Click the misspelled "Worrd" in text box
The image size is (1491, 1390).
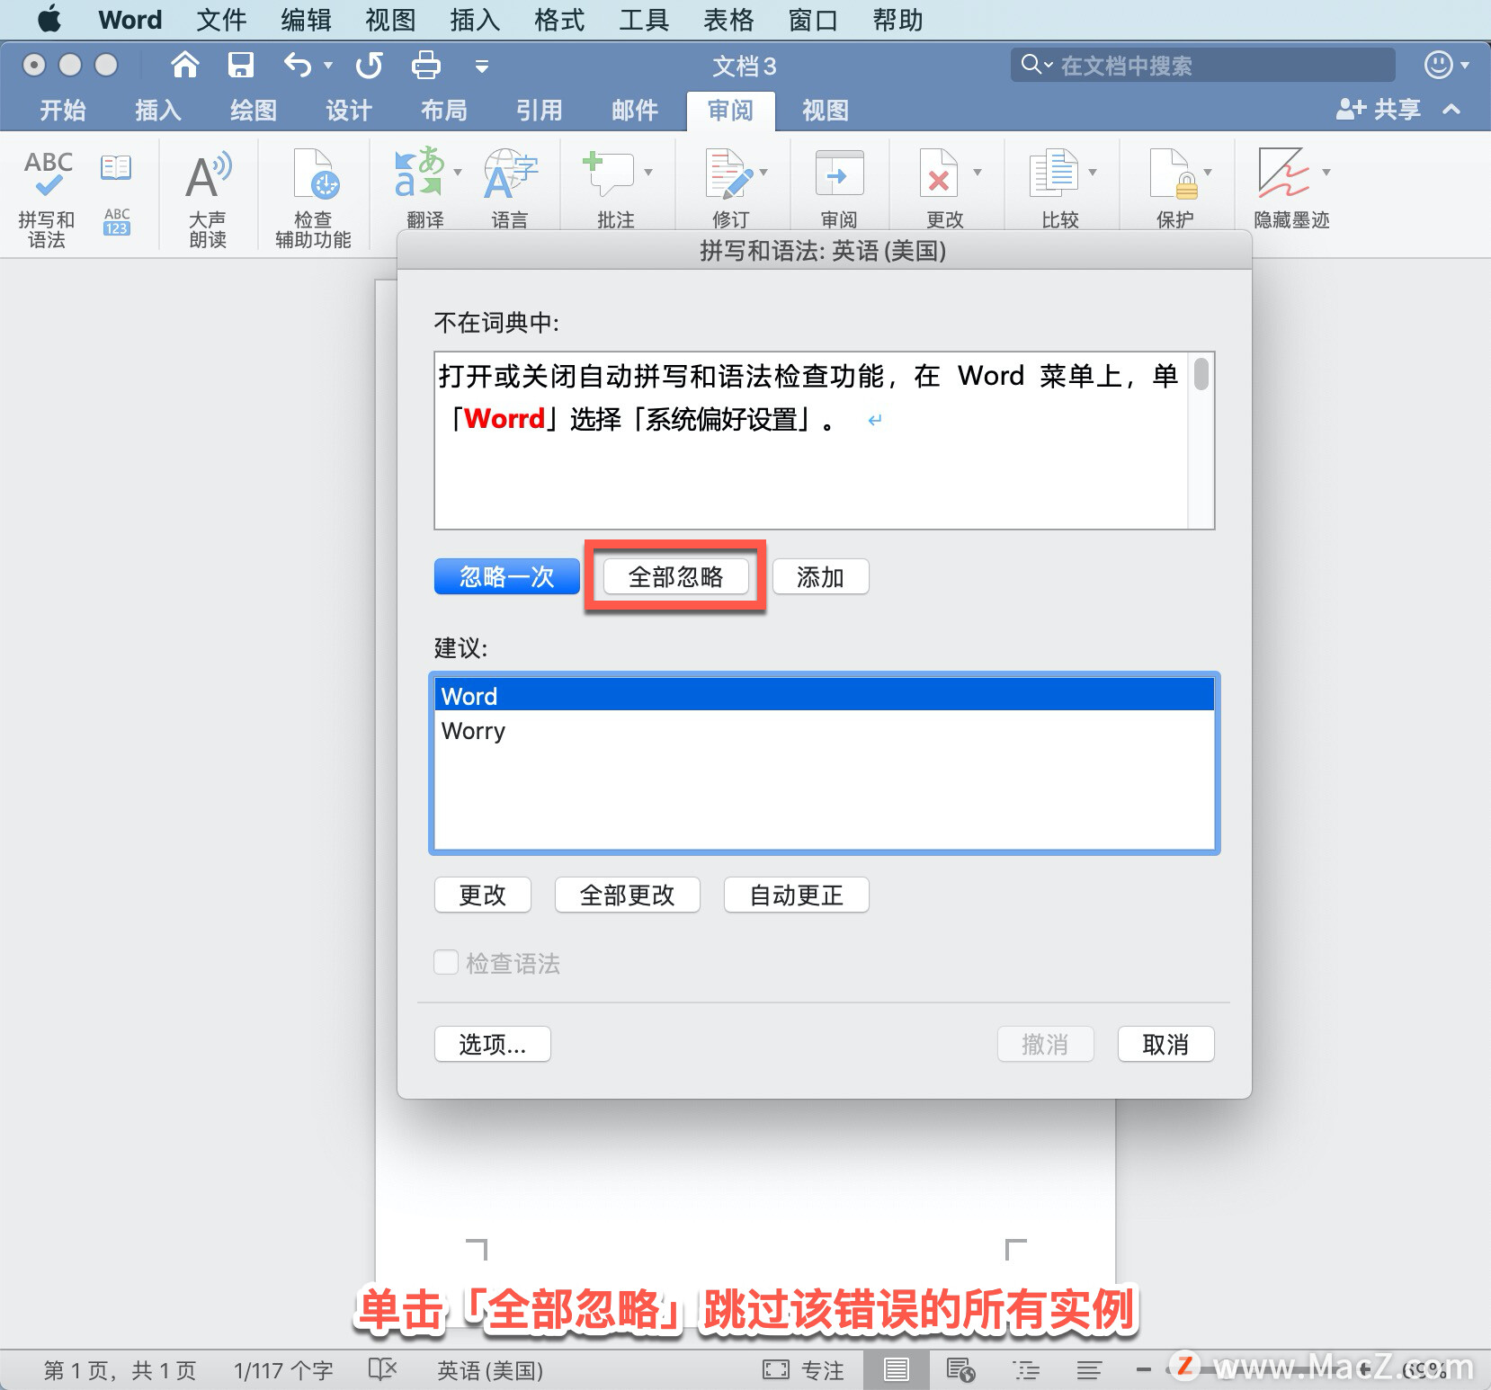click(504, 418)
